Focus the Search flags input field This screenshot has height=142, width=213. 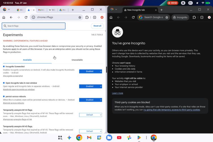[34, 26]
